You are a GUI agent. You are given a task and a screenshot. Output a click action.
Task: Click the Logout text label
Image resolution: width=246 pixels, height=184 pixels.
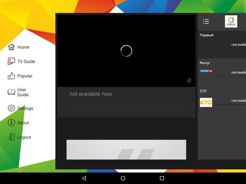(x=24, y=137)
